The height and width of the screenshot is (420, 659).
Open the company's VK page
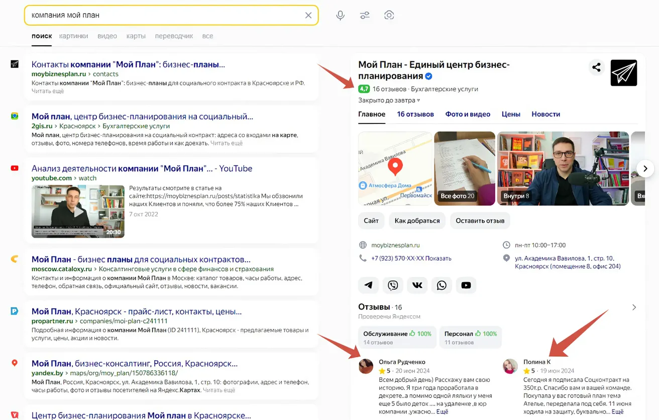click(x=417, y=285)
